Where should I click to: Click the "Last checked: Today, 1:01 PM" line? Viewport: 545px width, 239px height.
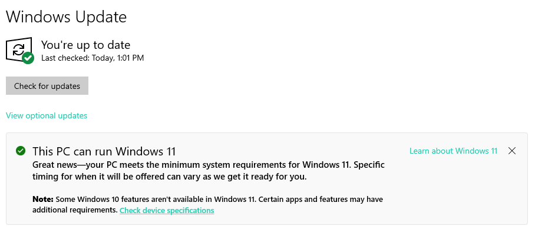[93, 58]
